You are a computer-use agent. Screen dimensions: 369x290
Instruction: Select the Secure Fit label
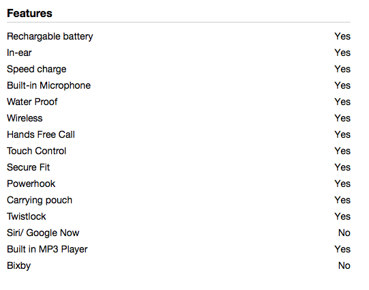pyautogui.click(x=28, y=167)
